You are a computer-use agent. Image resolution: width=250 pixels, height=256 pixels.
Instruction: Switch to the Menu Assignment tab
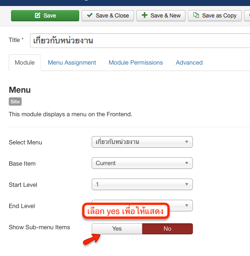pyautogui.click(x=72, y=63)
